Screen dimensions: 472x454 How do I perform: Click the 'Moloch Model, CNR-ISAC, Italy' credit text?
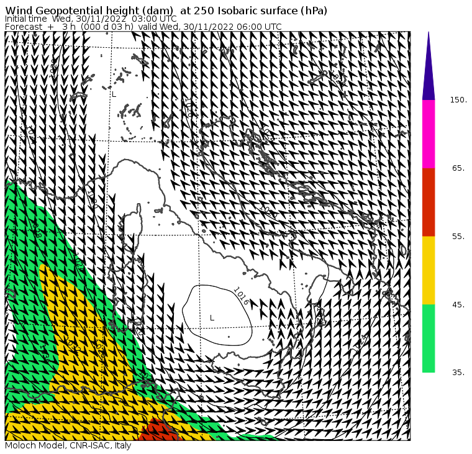(68, 445)
